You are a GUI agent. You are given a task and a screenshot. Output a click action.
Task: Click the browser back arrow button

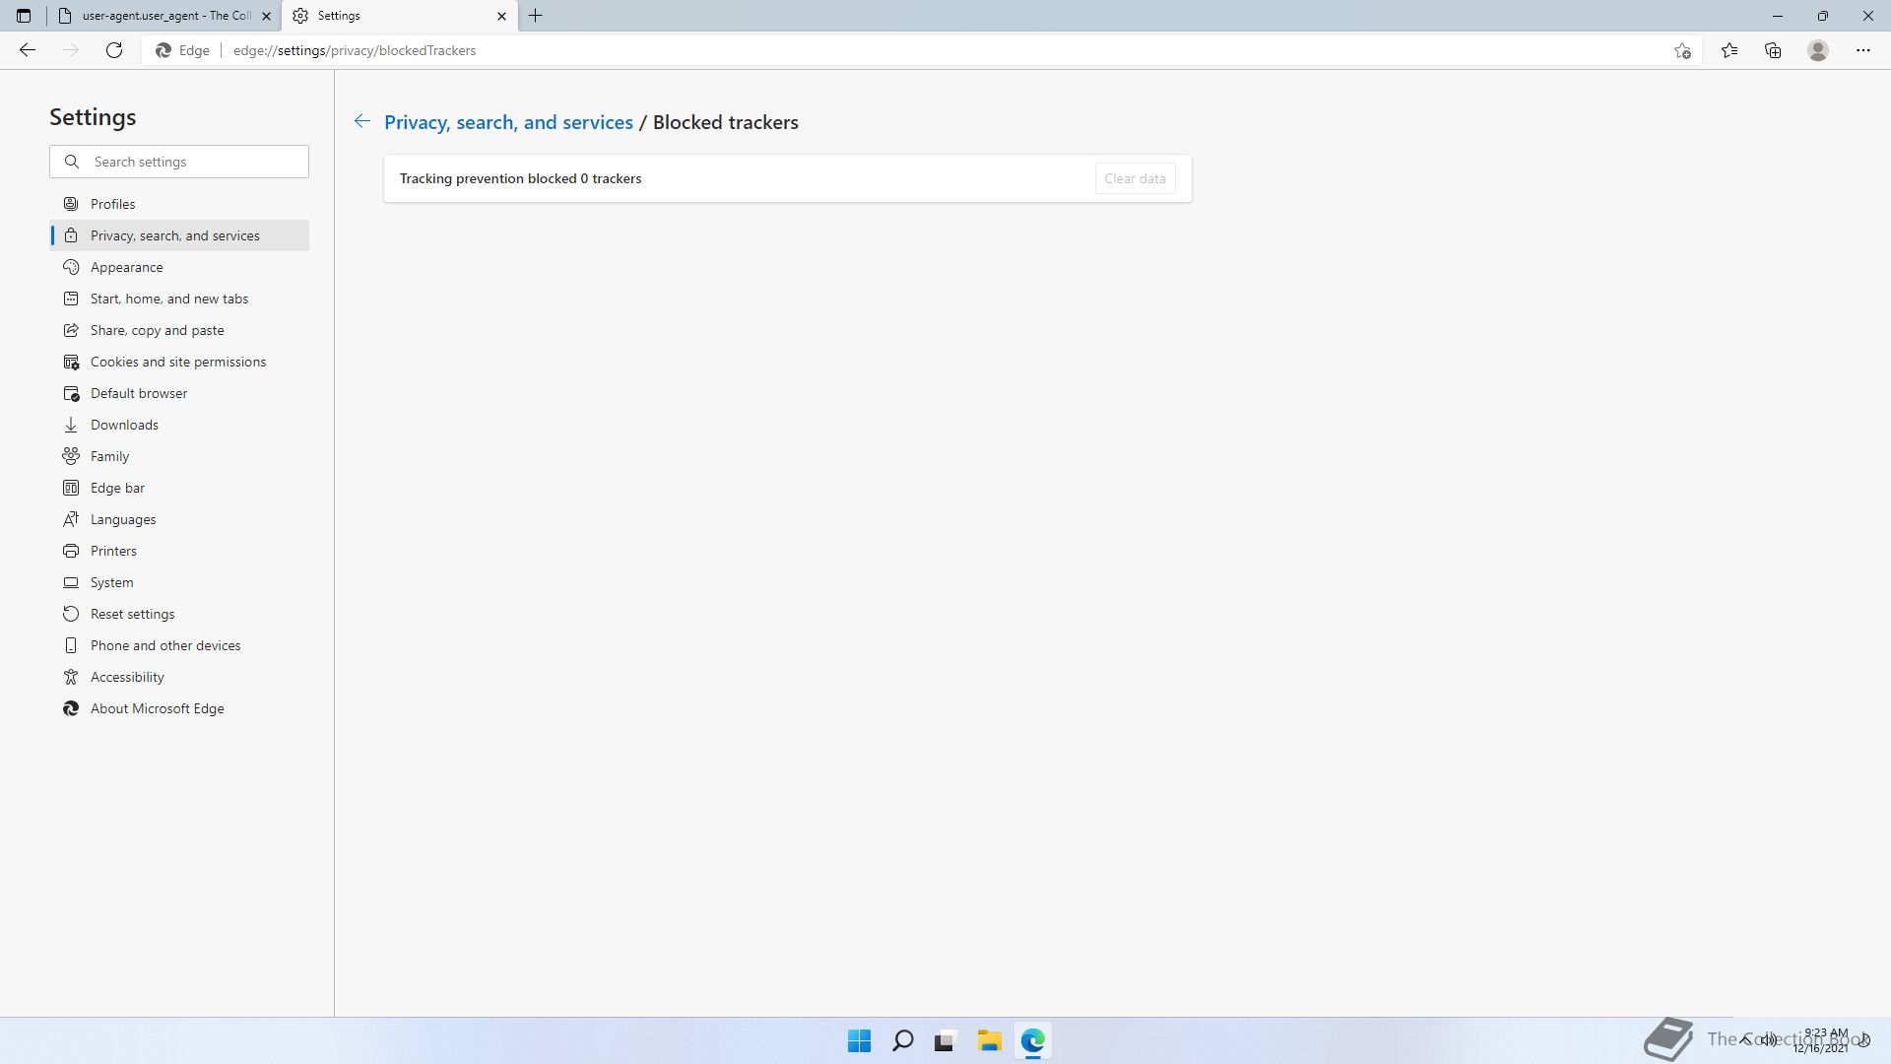coord(28,50)
